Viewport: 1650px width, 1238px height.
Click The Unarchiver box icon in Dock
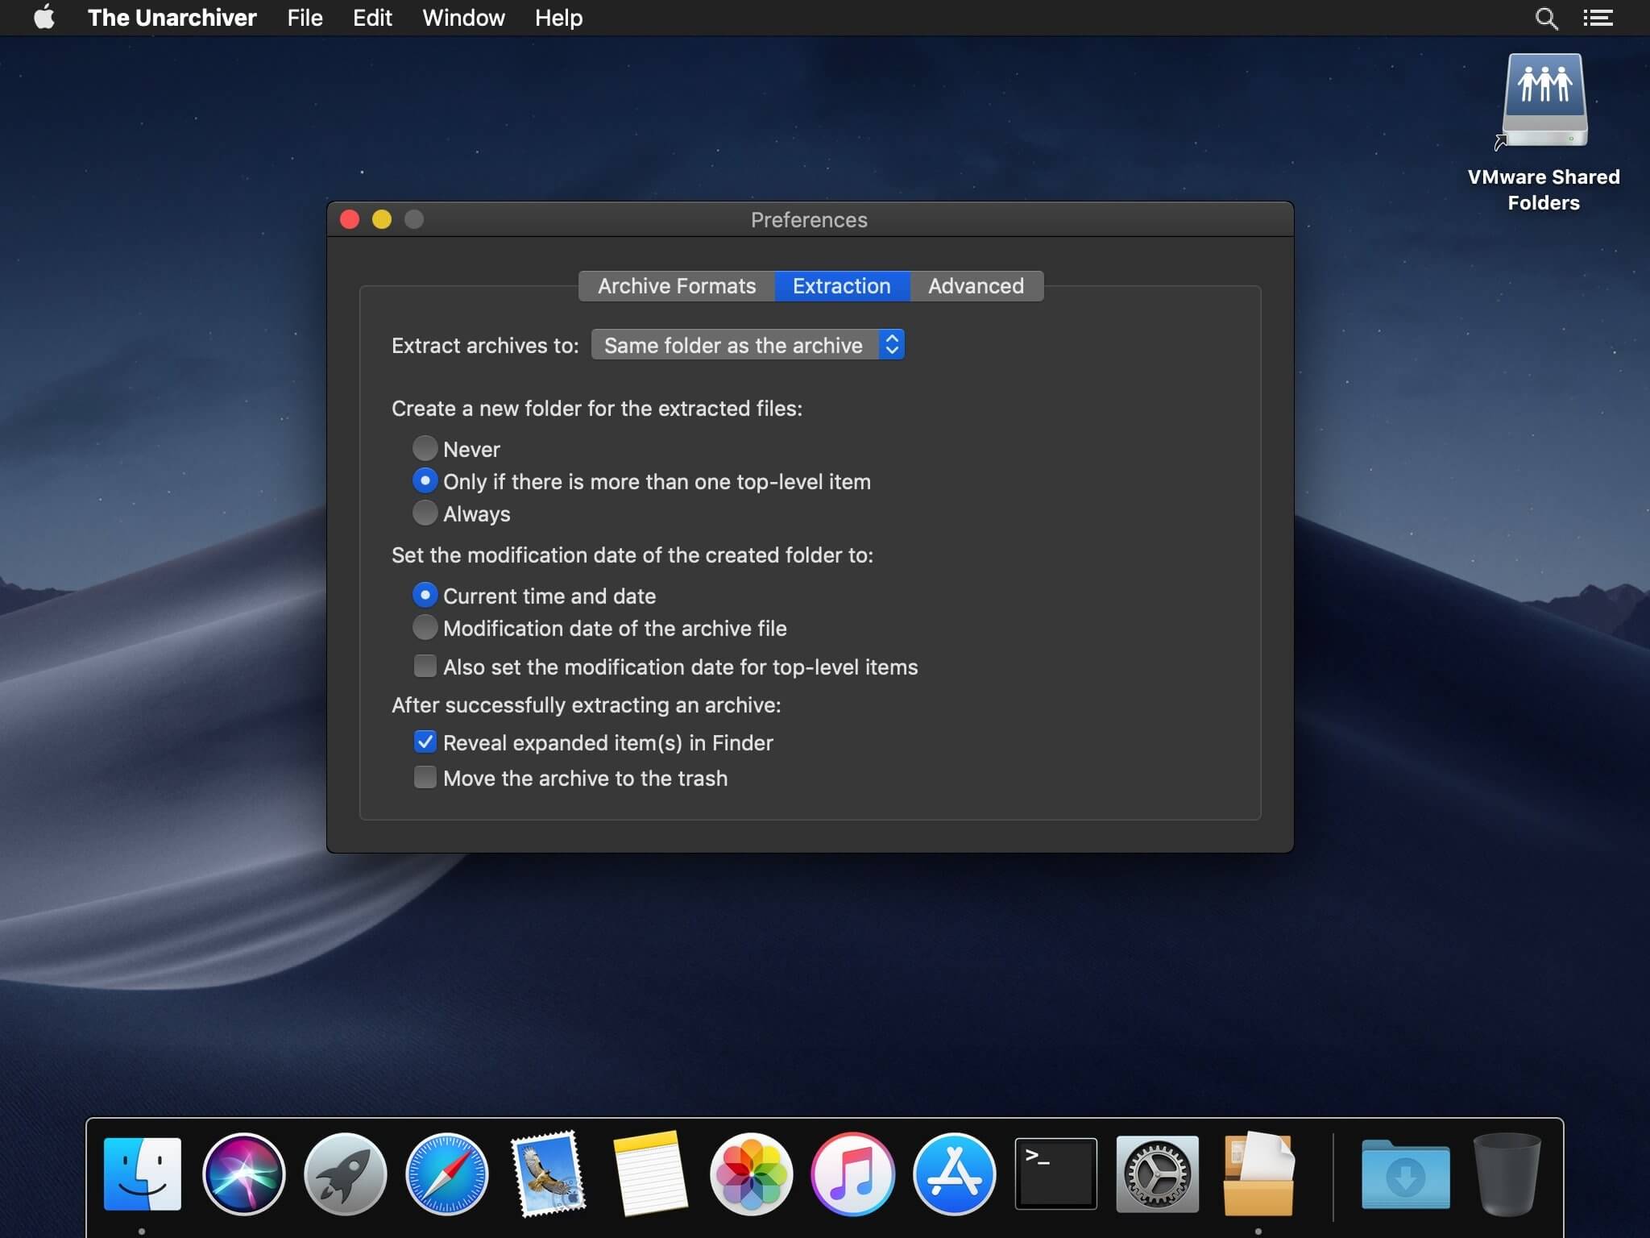(x=1258, y=1174)
